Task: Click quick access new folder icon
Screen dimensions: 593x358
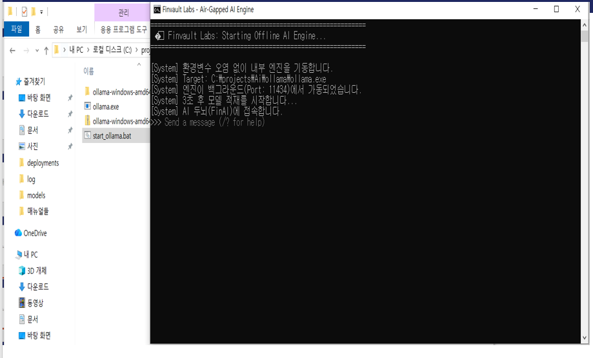Action: point(34,12)
